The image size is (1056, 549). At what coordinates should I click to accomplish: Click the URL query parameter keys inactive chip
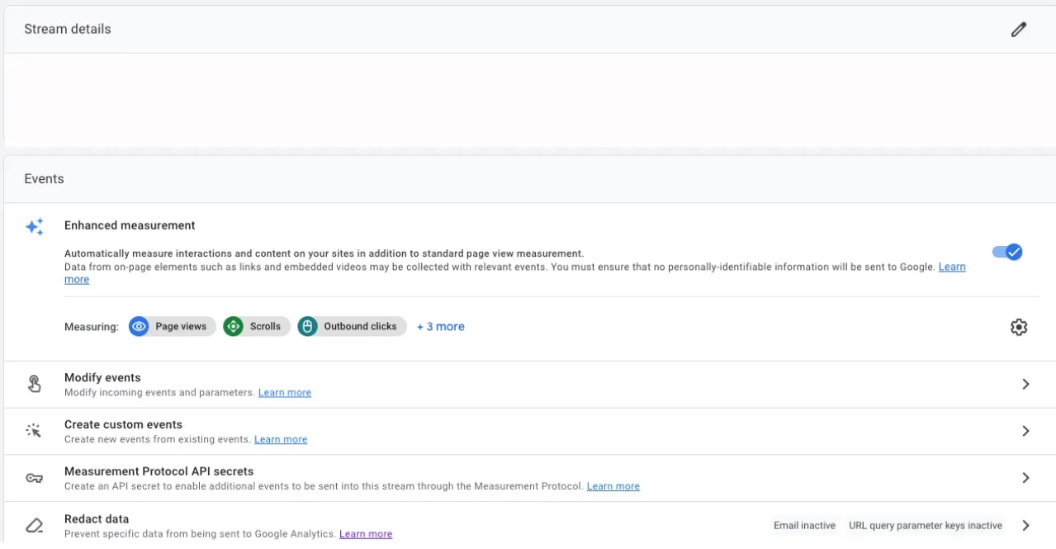pos(924,525)
